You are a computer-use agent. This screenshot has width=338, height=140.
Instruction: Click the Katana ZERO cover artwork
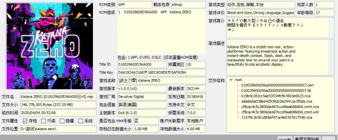click(x=50, y=46)
